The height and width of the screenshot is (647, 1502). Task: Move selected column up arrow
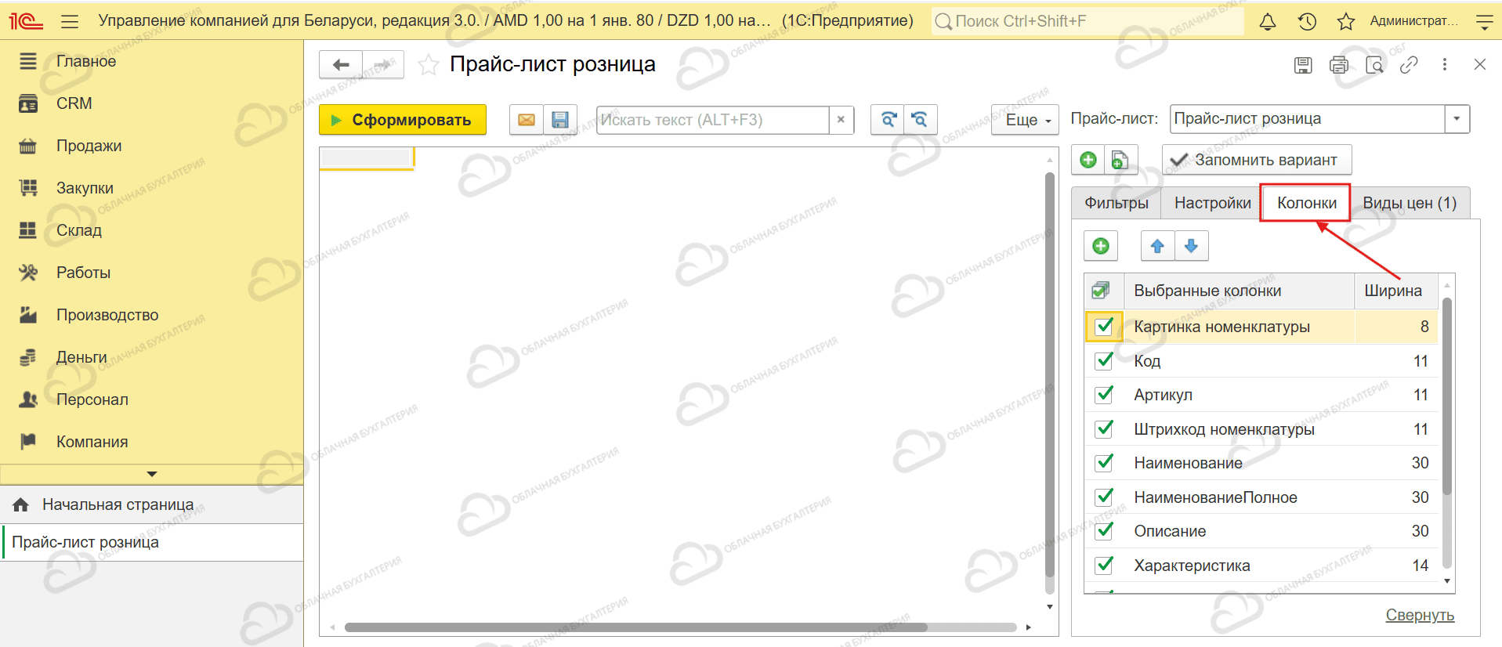coord(1157,246)
